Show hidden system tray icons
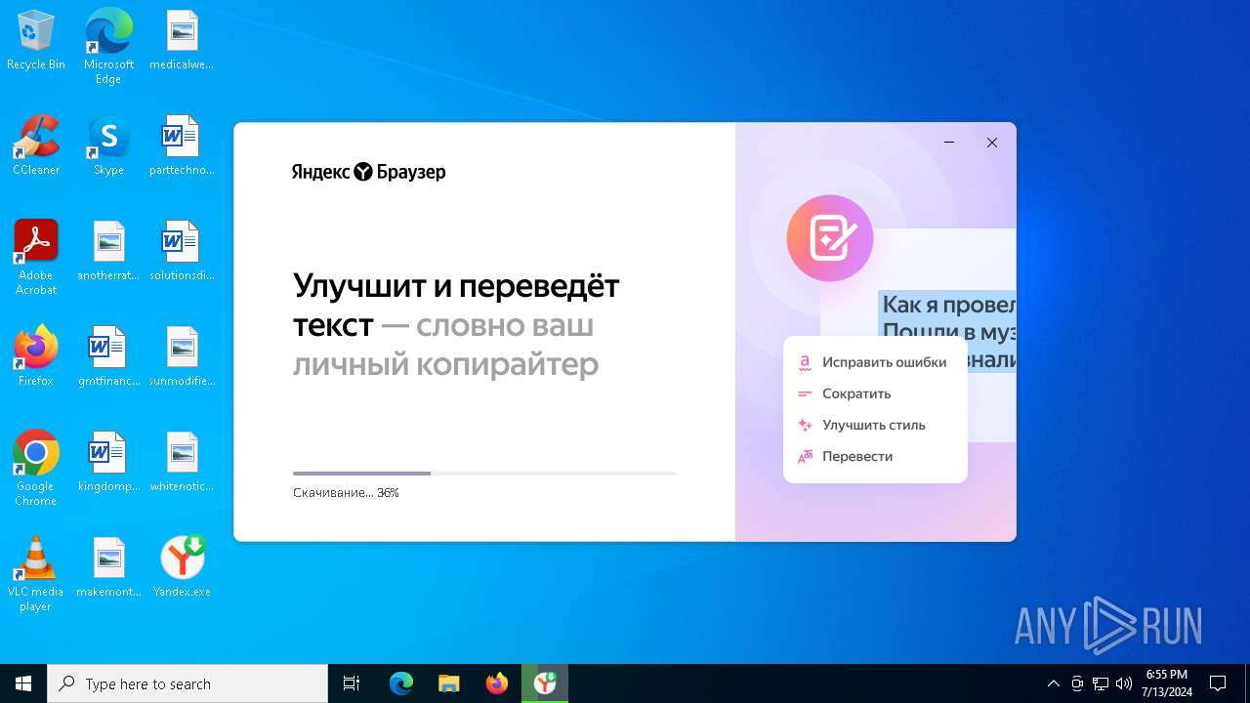 (x=1053, y=683)
